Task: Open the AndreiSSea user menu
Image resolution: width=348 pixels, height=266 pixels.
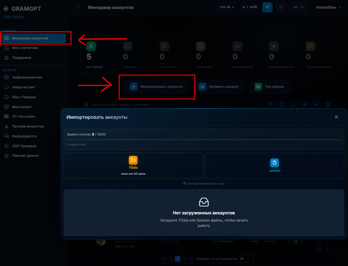Action: (x=329, y=7)
